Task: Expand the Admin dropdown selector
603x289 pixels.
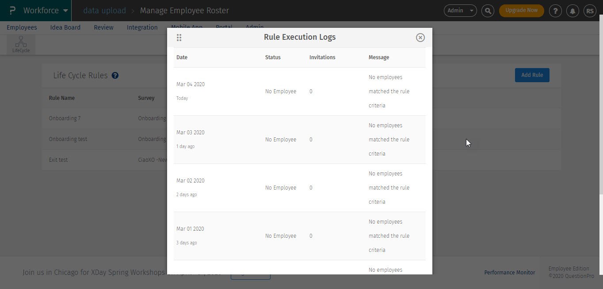Action: [x=460, y=11]
